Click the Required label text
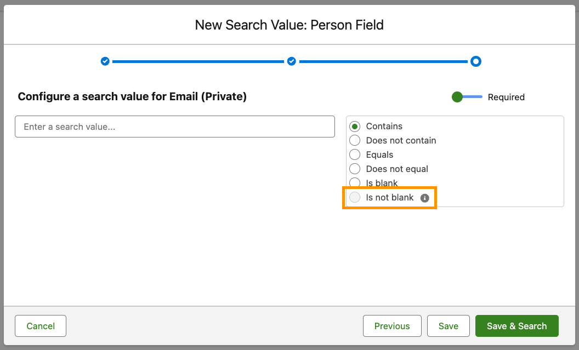 [506, 97]
